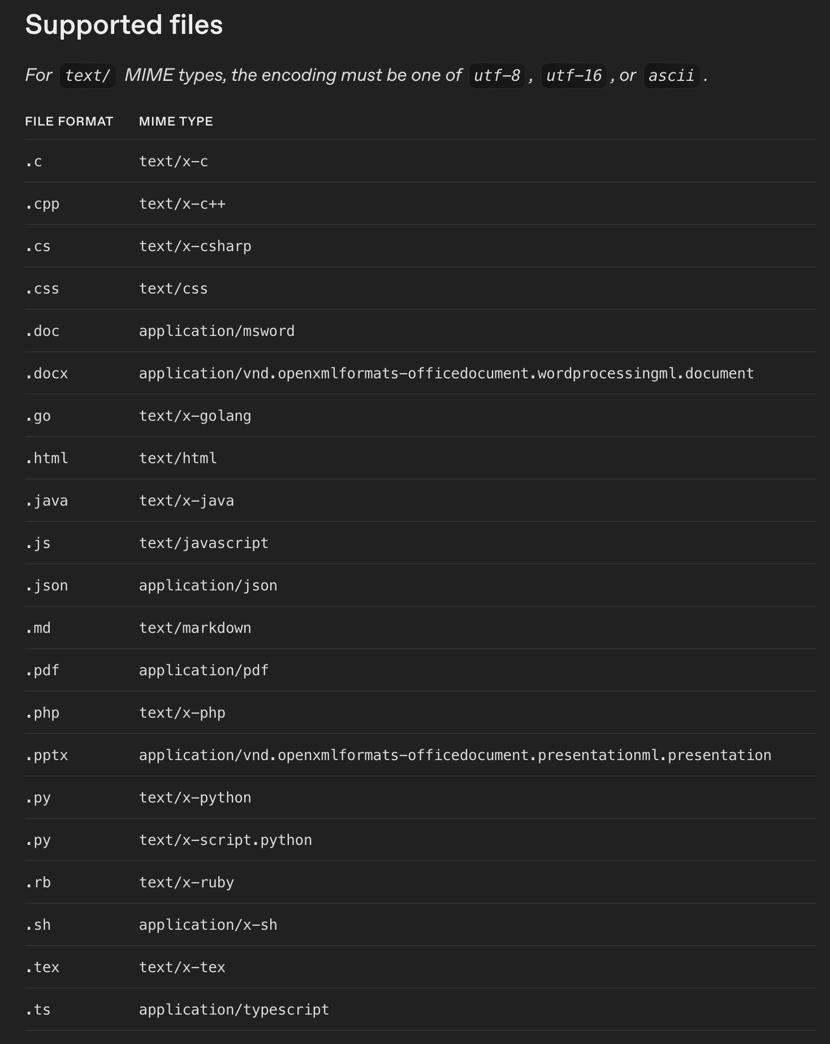Click the "utf-8" inline code badge
The height and width of the screenshot is (1044, 830).
pyautogui.click(x=496, y=76)
